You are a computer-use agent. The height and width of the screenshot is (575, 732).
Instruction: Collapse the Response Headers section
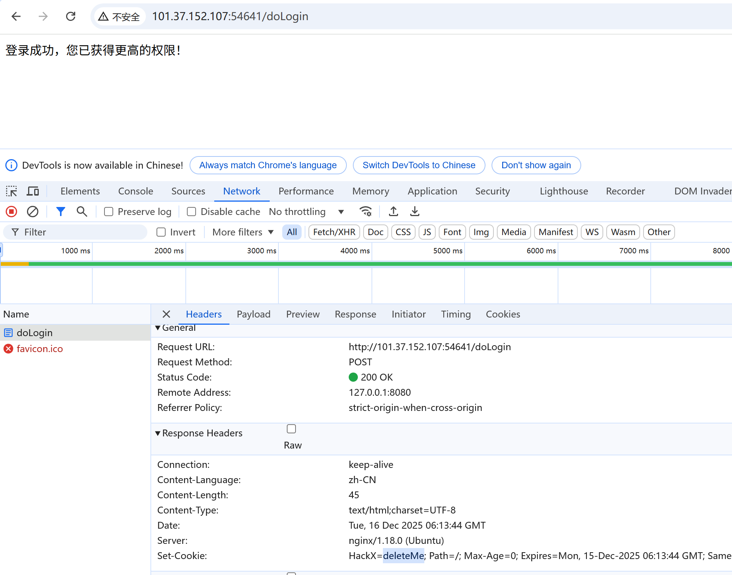[158, 433]
